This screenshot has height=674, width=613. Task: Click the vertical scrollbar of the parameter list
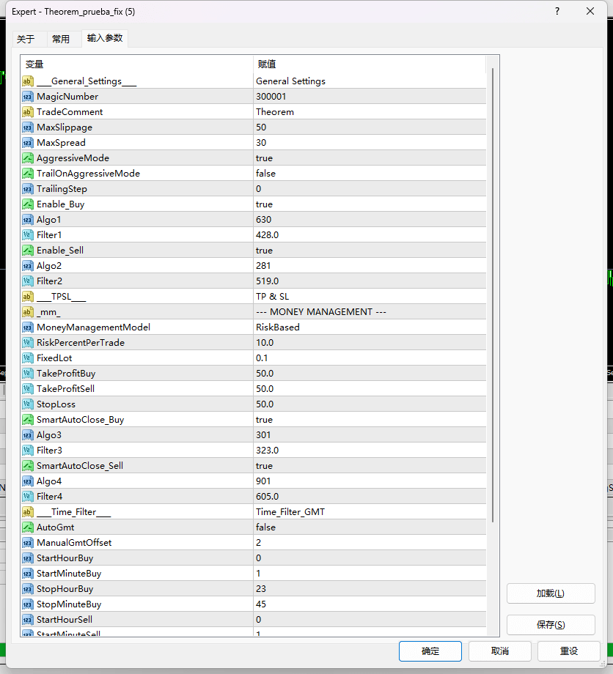click(x=493, y=293)
